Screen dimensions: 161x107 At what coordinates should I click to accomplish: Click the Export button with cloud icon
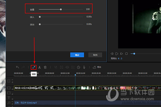(x=97, y=67)
